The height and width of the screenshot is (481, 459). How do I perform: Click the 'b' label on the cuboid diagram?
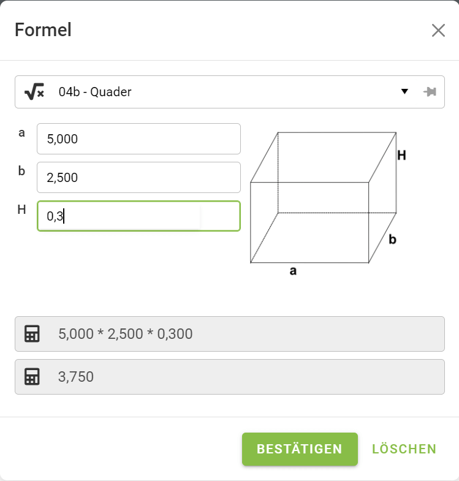(x=392, y=240)
